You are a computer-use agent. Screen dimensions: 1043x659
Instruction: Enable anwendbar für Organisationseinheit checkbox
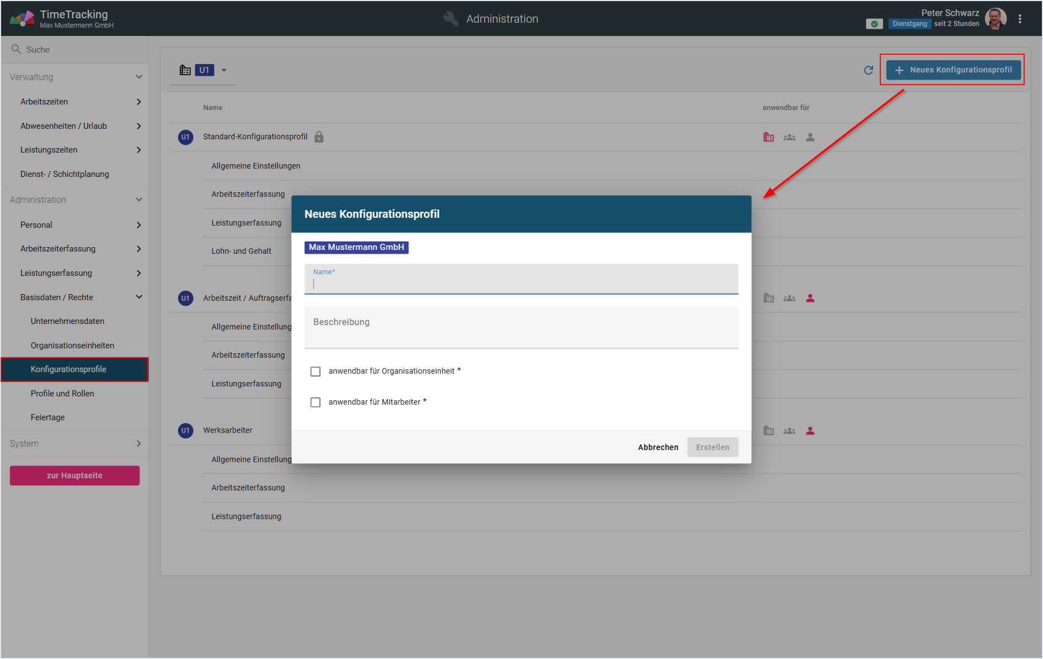click(316, 372)
